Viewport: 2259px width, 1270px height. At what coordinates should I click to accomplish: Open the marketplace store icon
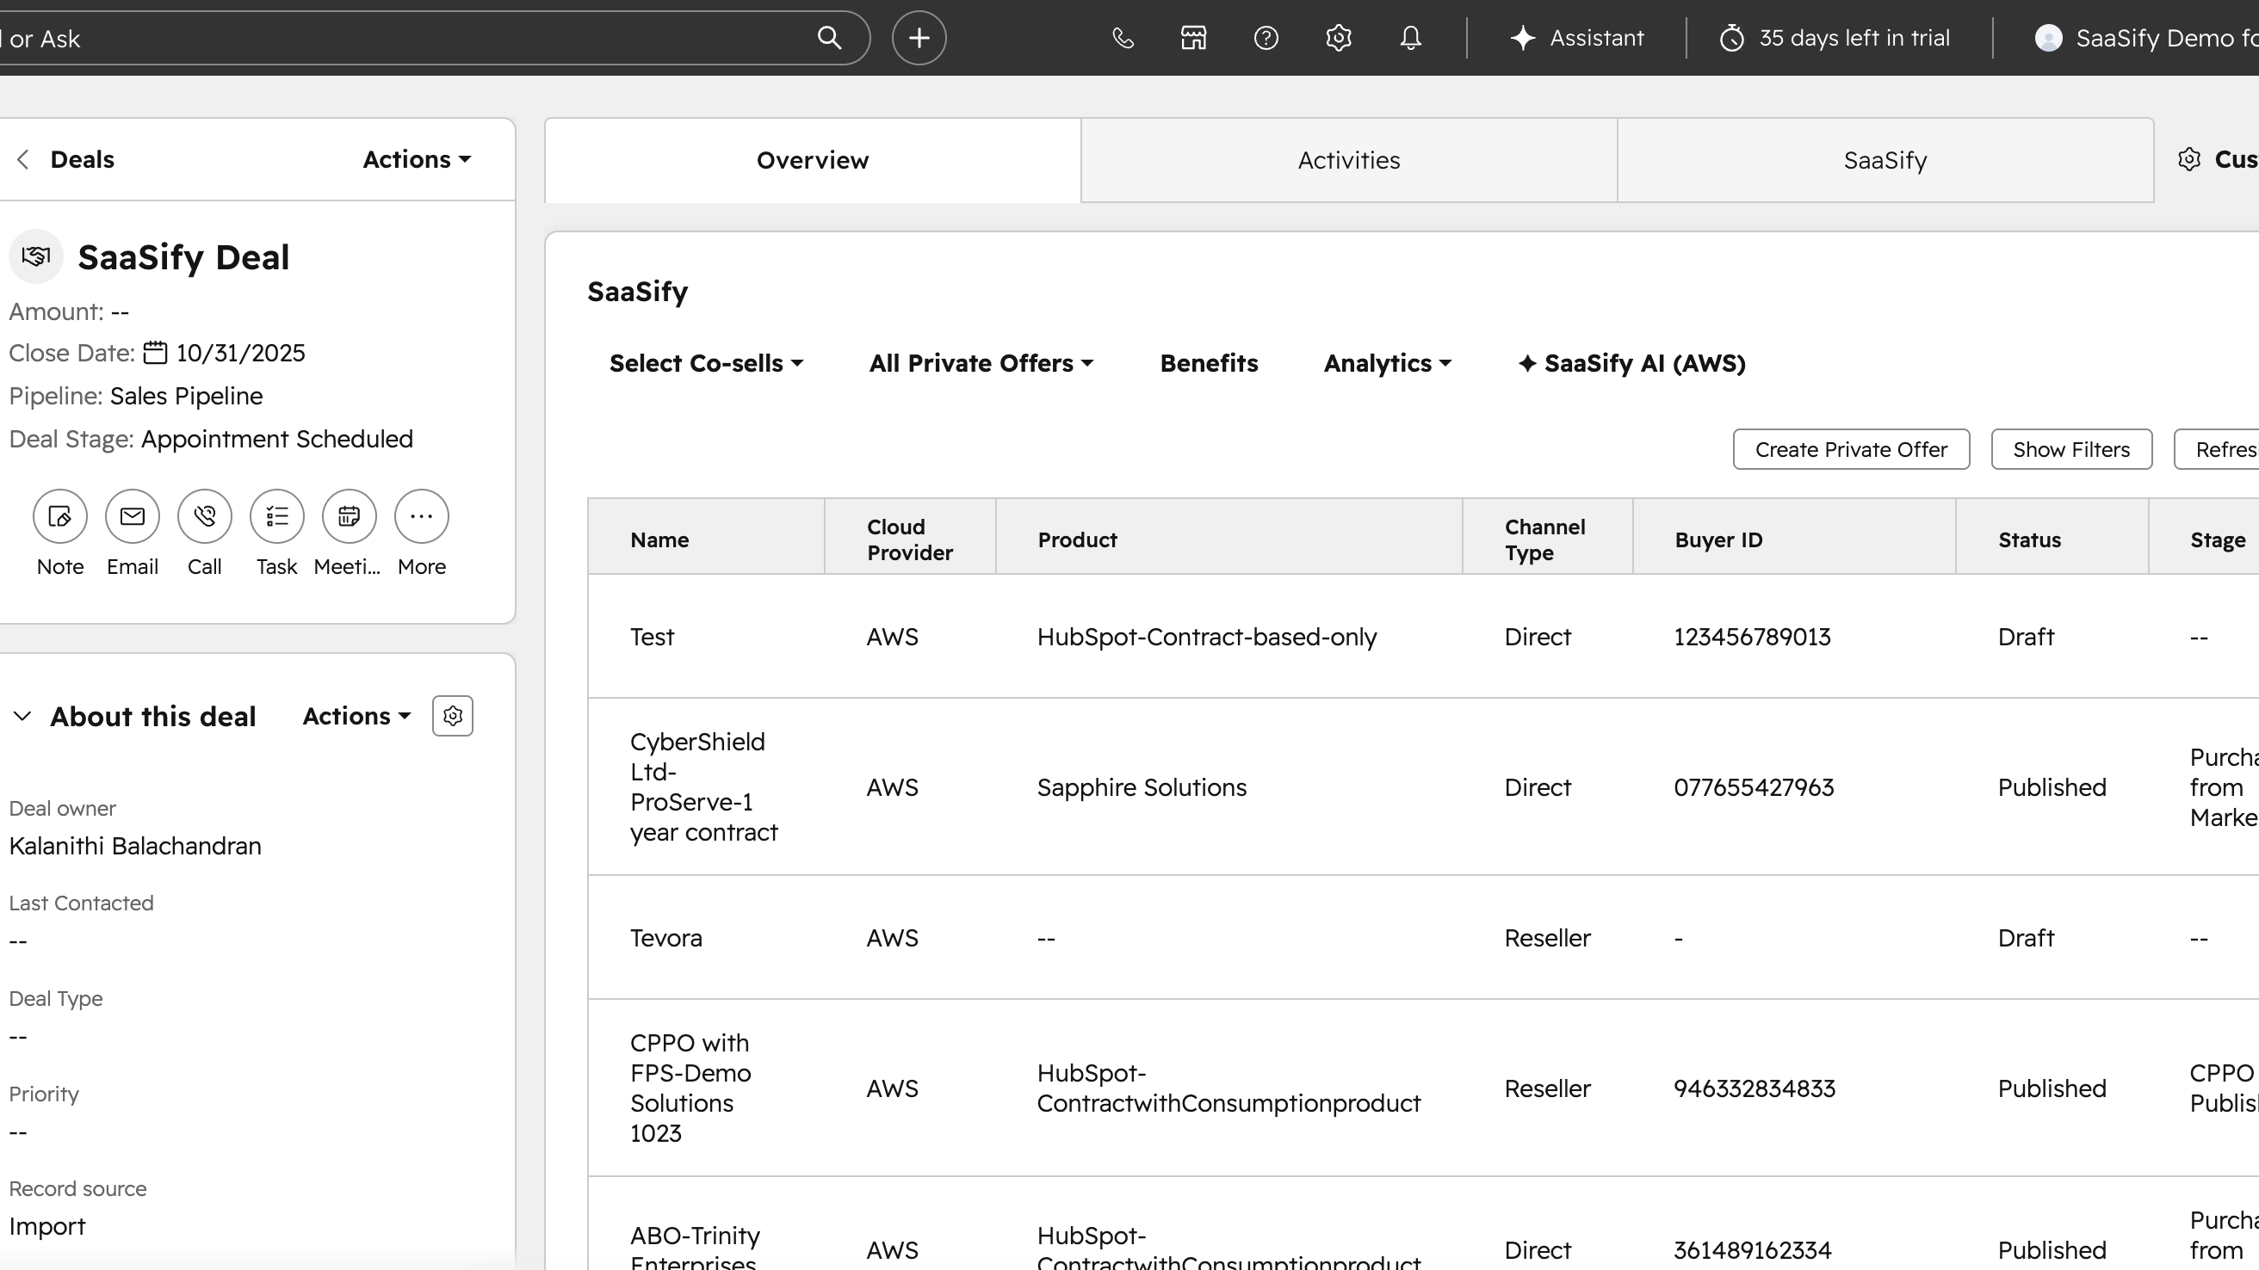point(1193,38)
